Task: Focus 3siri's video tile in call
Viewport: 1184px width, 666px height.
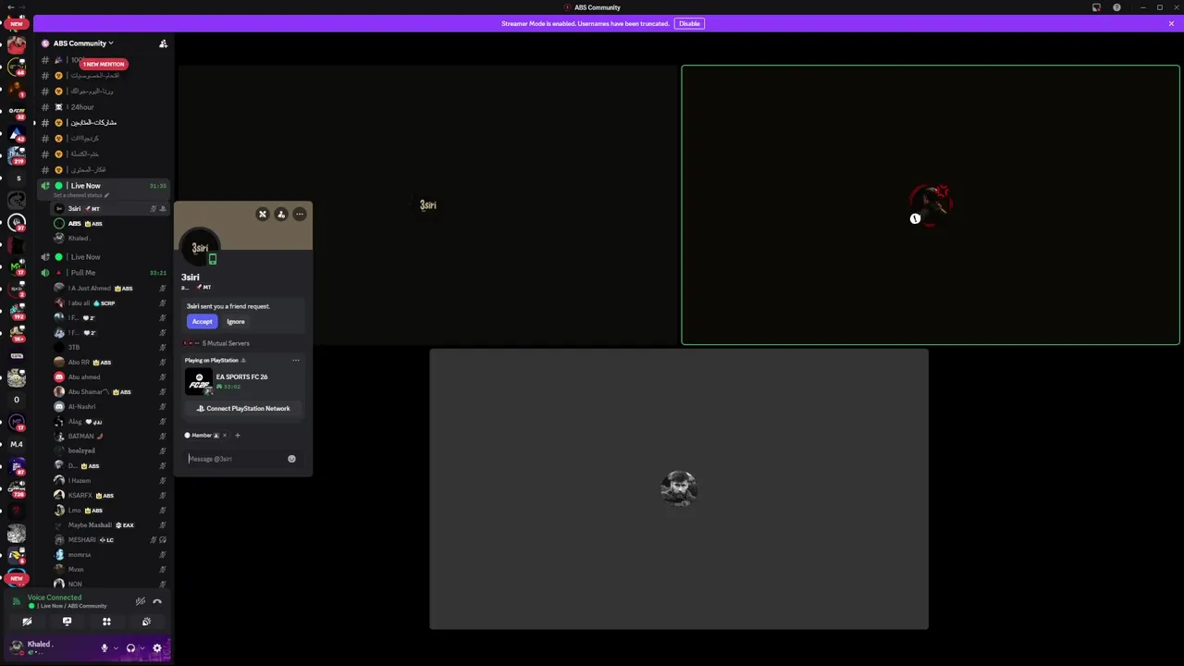Action: (x=428, y=204)
